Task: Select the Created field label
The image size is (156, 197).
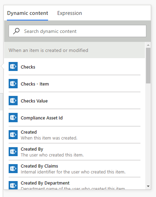Action: (29, 132)
